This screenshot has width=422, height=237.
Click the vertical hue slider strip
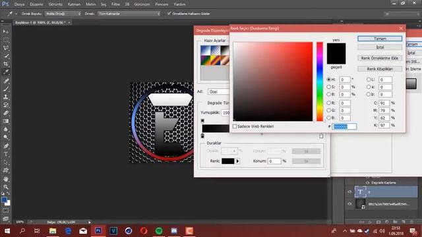pyautogui.click(x=319, y=82)
